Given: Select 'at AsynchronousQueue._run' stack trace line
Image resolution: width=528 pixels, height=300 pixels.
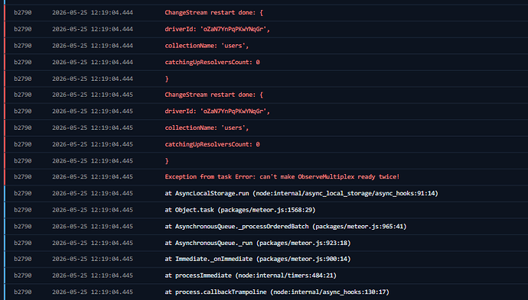Looking at the screenshot, I should click(x=258, y=243).
